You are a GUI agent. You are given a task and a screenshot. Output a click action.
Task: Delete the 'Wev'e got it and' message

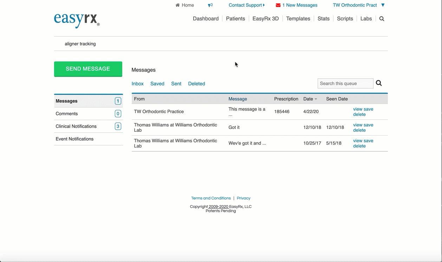click(x=359, y=146)
